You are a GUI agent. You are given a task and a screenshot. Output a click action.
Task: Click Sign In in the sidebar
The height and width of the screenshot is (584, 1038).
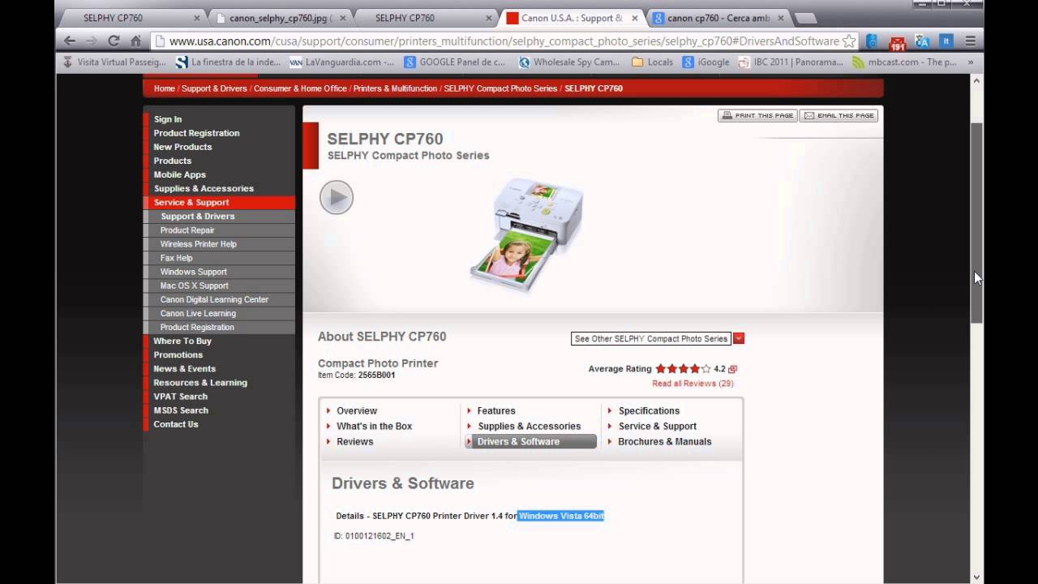point(168,119)
